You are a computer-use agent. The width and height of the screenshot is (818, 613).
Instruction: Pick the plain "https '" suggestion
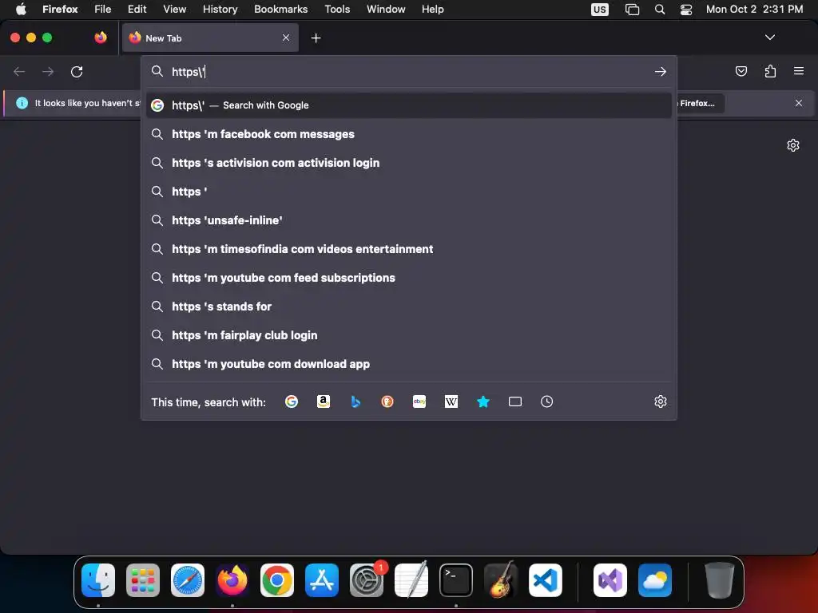[408, 192]
